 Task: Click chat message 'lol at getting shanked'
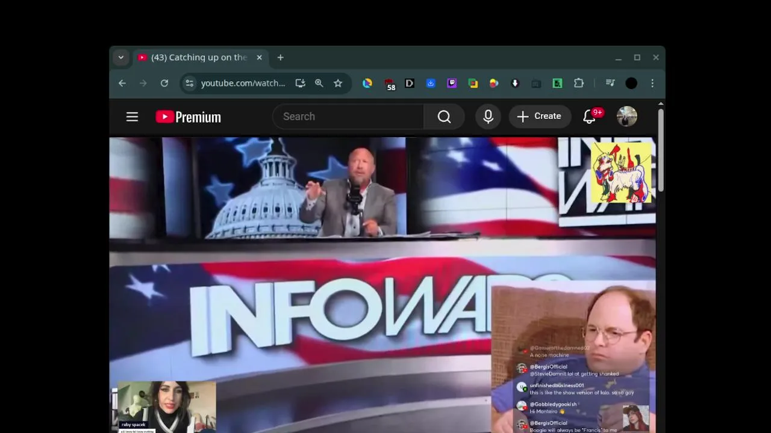tap(595, 374)
